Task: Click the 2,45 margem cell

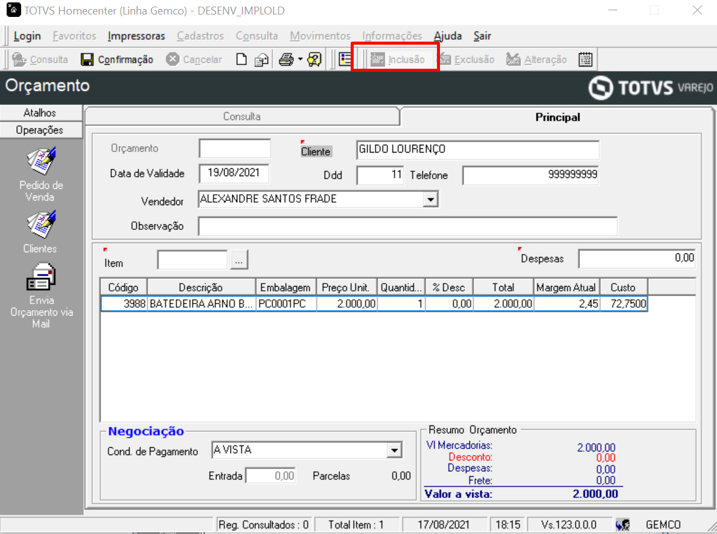Action: 567,304
